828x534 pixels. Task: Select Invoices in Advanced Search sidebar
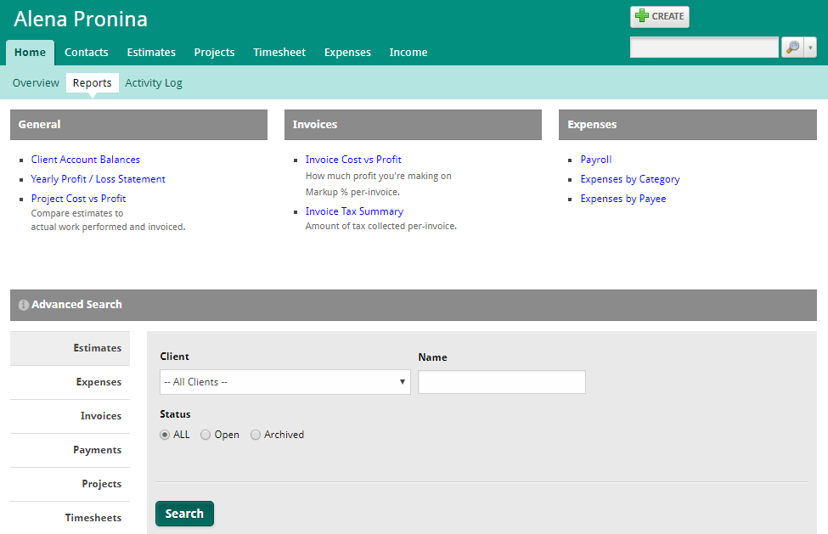(x=101, y=416)
